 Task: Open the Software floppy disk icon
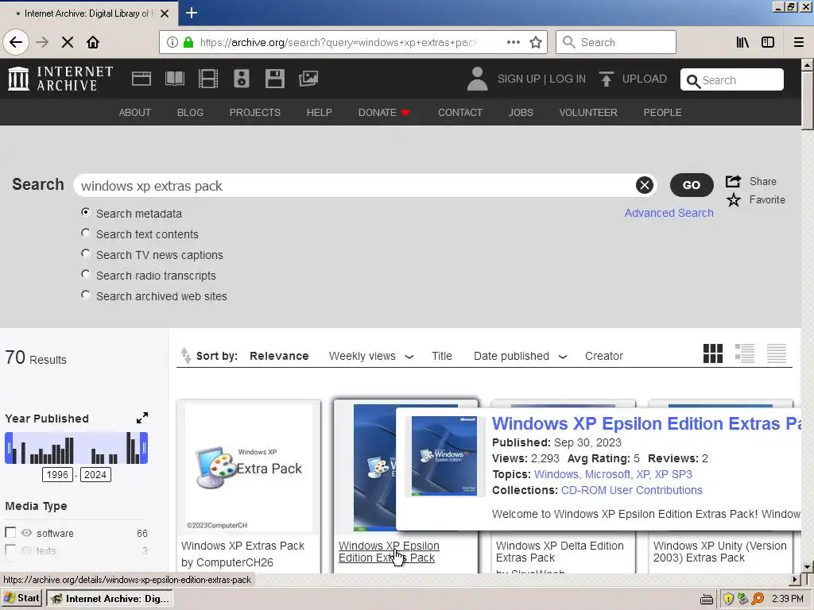[x=274, y=79]
